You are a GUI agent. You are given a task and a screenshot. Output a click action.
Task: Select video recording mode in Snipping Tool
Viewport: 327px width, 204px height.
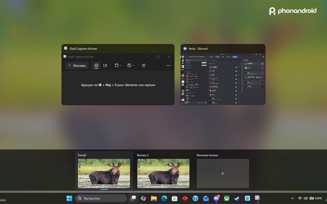105,66
